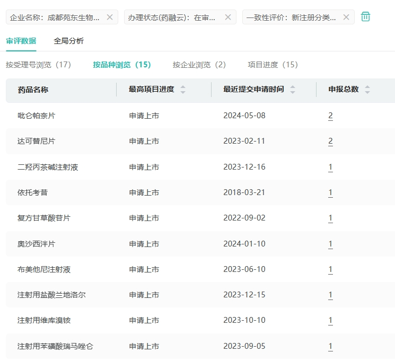Sort by 最高项目进度 column arrows
The width and height of the screenshot is (395, 361).
coord(183,90)
